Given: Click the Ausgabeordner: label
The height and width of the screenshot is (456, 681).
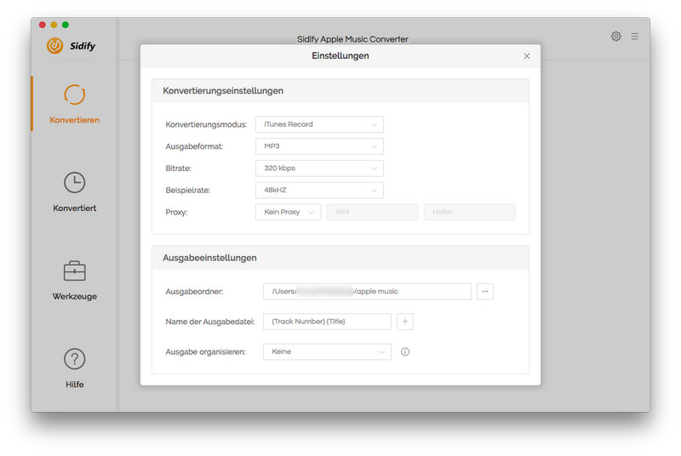Looking at the screenshot, I should (x=194, y=292).
